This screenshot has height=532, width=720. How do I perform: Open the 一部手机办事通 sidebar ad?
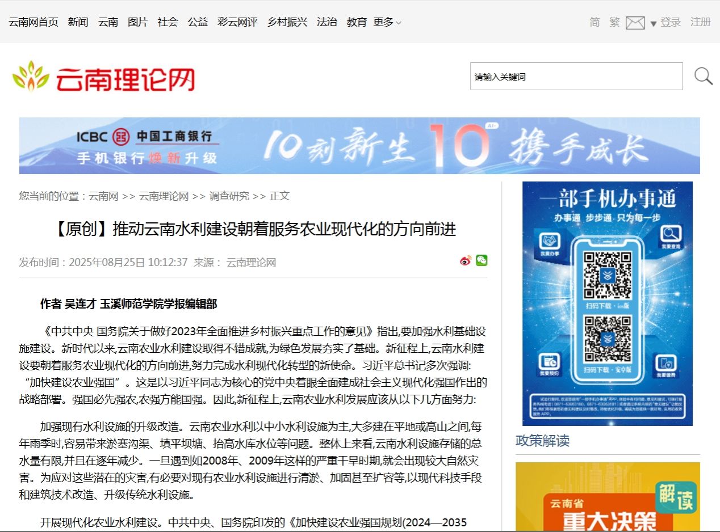[607, 303]
